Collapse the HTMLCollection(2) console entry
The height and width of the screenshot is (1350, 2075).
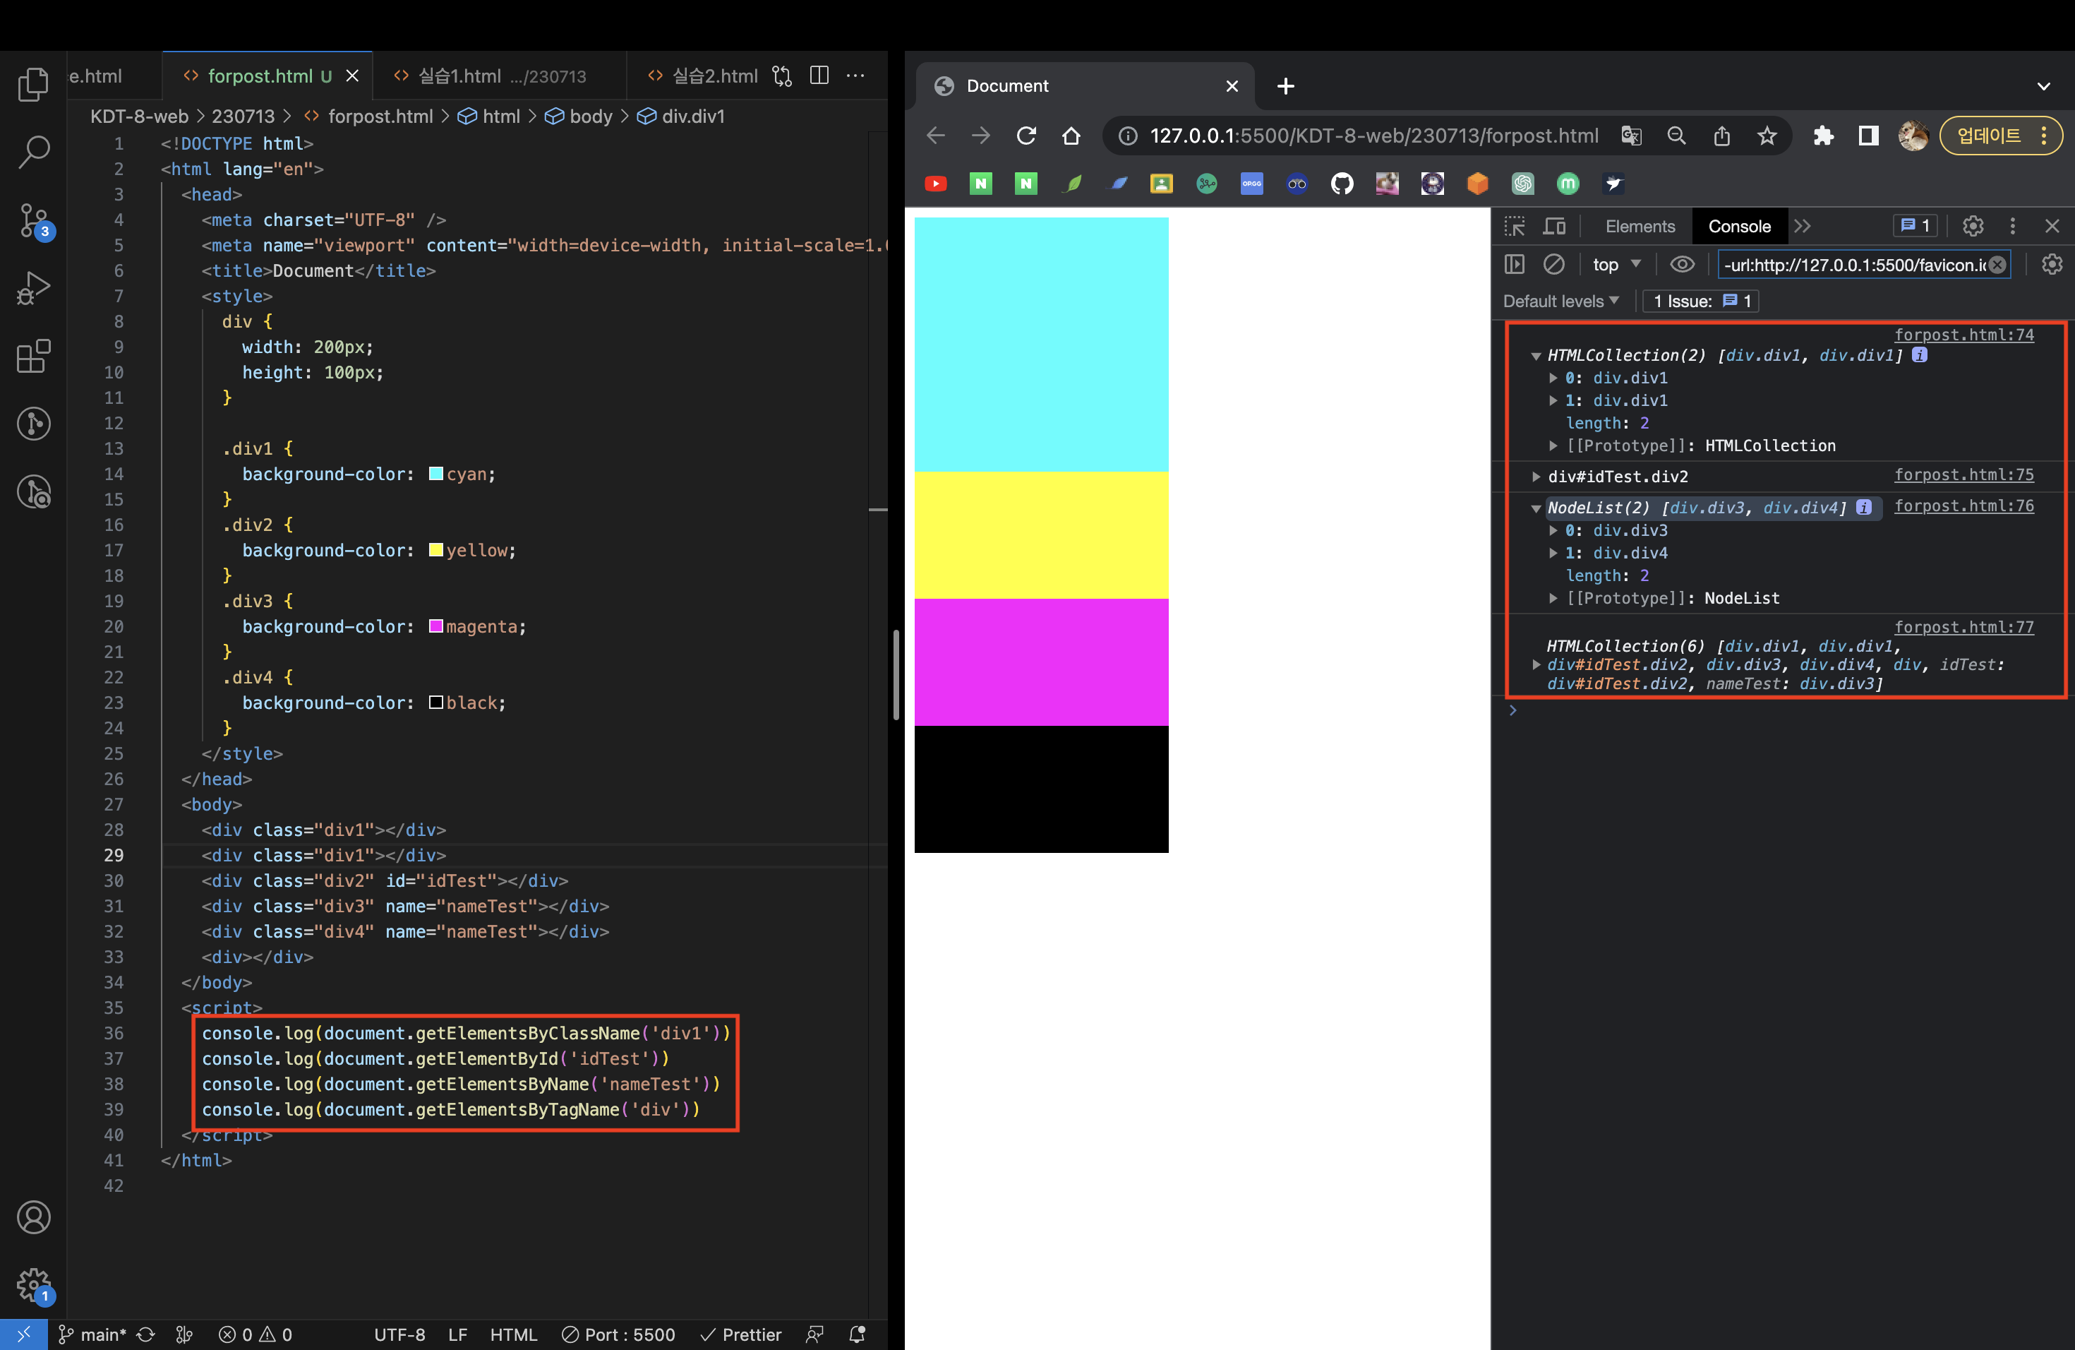[1536, 356]
